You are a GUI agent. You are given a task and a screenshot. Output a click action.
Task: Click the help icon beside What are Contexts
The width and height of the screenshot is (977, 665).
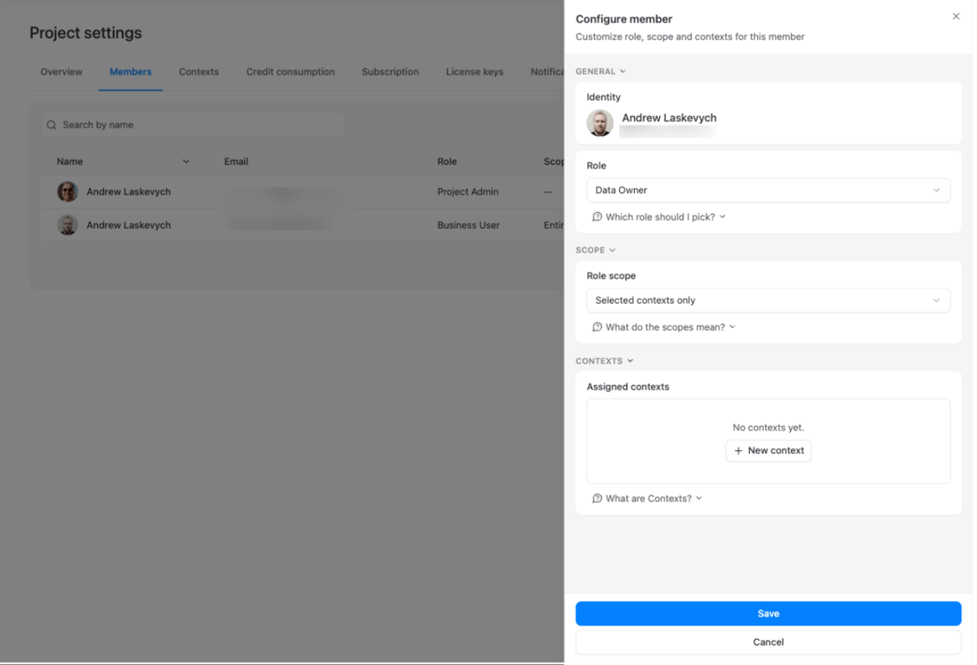point(597,498)
